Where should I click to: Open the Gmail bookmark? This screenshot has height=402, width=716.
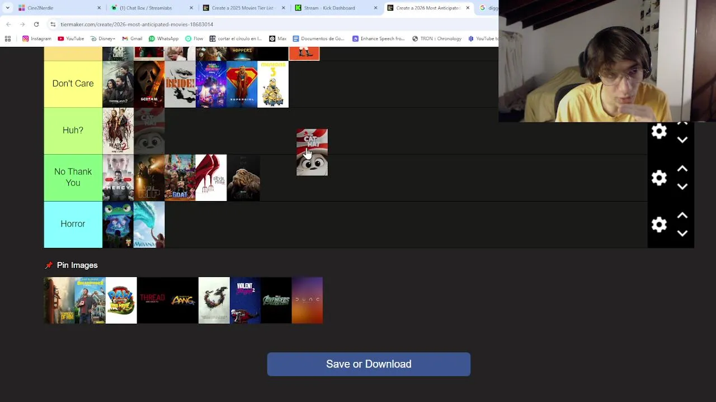pos(132,39)
